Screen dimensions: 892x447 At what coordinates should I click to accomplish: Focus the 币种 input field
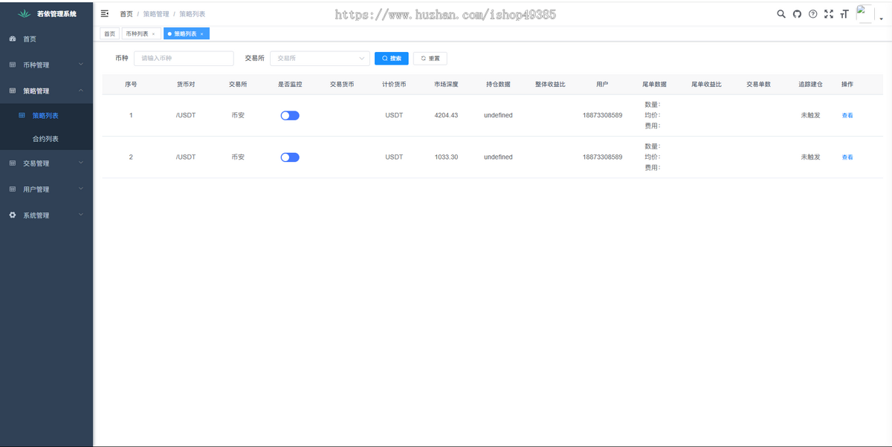pyautogui.click(x=184, y=58)
